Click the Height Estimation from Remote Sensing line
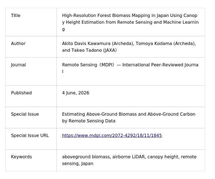Screen dimensions: 215x179 click(130, 22)
